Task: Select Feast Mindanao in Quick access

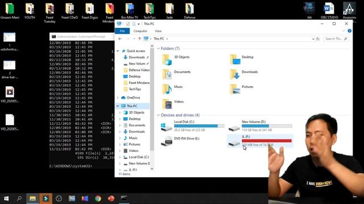Action: coord(136,83)
